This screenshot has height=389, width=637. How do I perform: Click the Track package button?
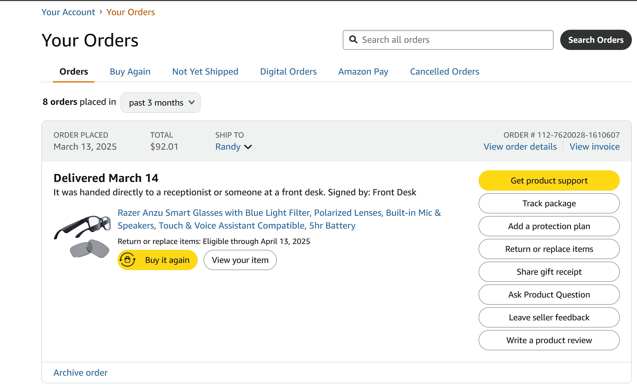[549, 203]
